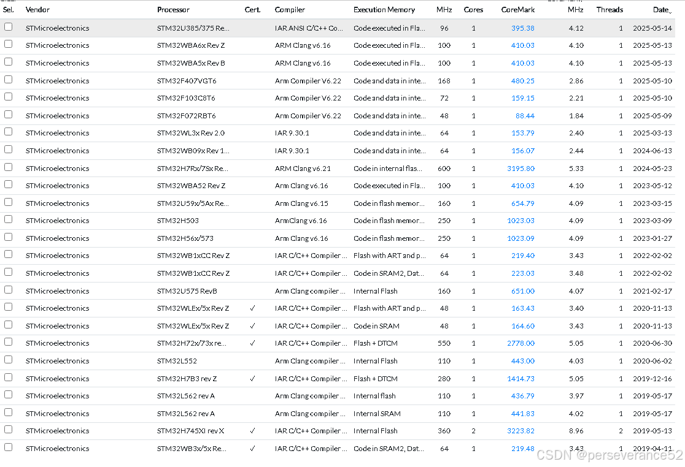Select the STM32WBA6x Rev Z row checkbox
This screenshot has height=467, width=685.
click(9, 44)
